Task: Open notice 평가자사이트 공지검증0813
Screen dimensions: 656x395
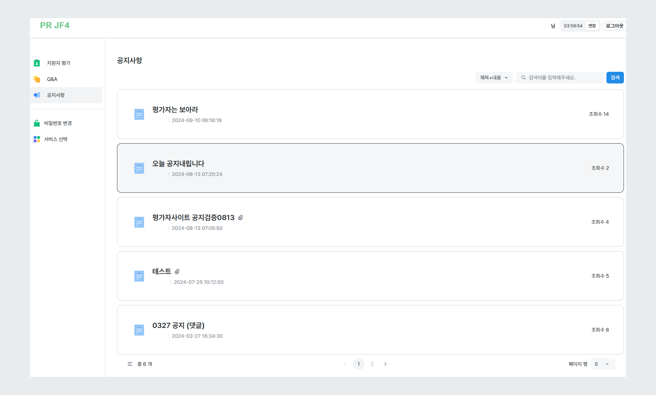Action: 370,222
